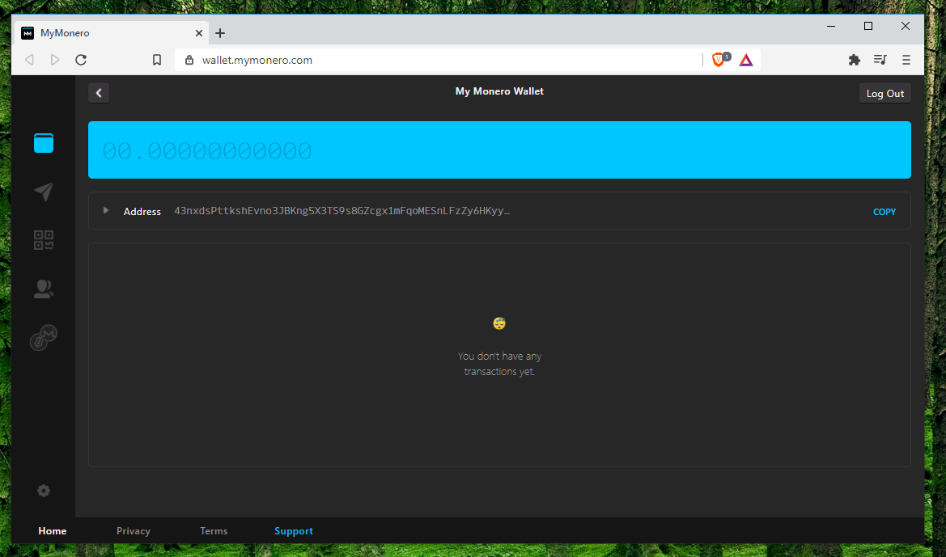Close the MyMonero tab
Viewport: 946px width, 557px height.
click(x=198, y=33)
